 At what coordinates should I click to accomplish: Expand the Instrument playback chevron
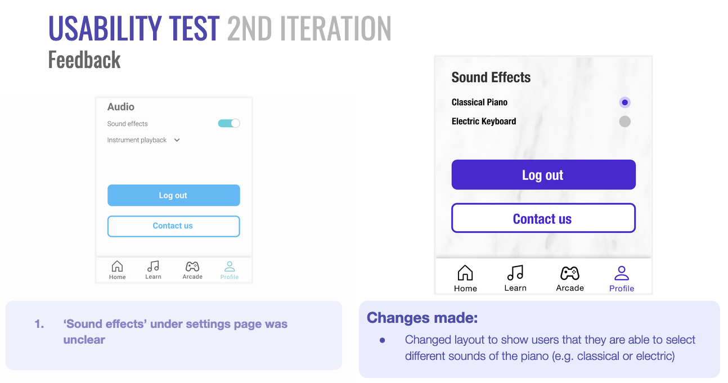point(177,140)
